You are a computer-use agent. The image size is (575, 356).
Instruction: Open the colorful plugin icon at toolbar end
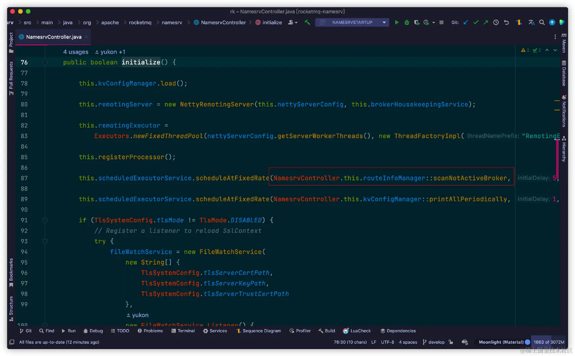tap(562, 22)
